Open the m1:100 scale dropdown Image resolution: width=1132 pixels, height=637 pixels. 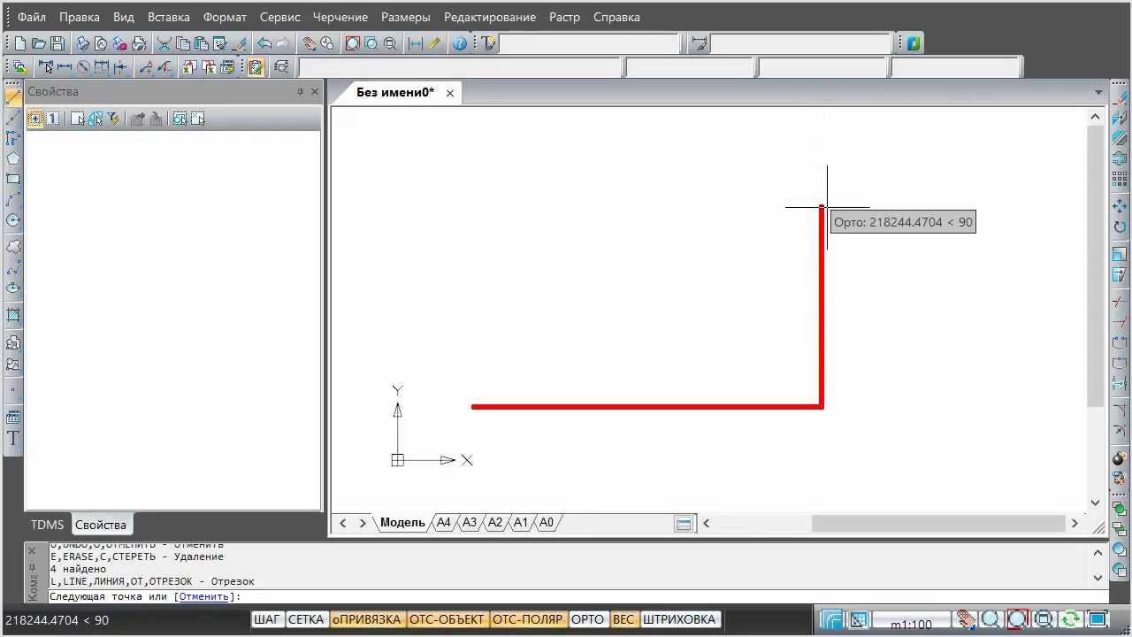[x=911, y=620]
